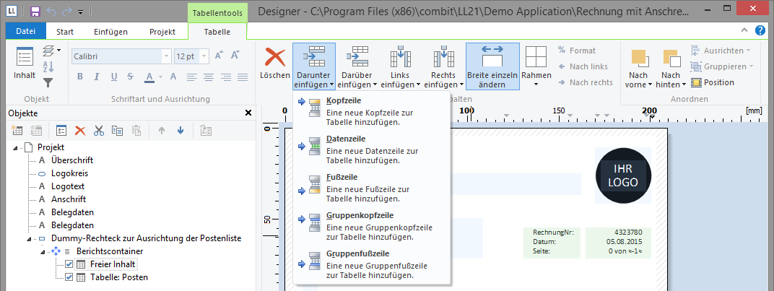The width and height of the screenshot is (774, 291).
Task: Toggle bold formatting button
Action: 80,77
